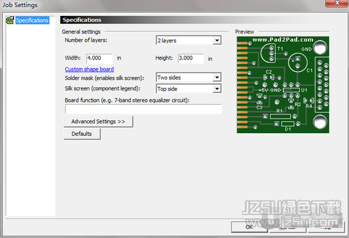This screenshot has height=238, width=349.
Task: Open the Silk screen component legend dropdown arrow
Action: 217,89
